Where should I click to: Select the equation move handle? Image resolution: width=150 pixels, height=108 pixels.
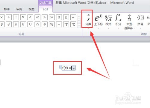point(60,67)
